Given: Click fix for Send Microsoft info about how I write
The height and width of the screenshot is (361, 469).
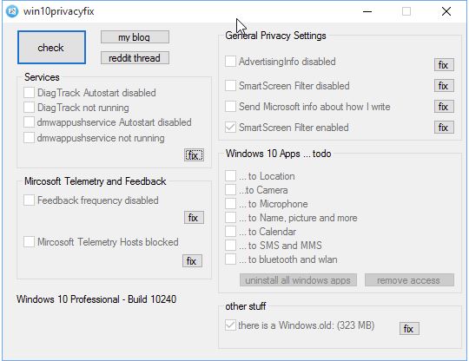Looking at the screenshot, I should tap(444, 107).
